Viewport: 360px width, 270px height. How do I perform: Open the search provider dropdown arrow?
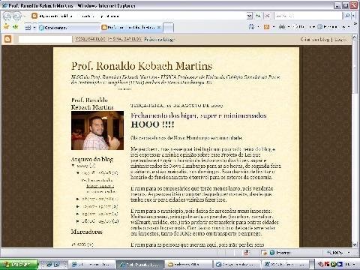pyautogui.click(x=353, y=16)
